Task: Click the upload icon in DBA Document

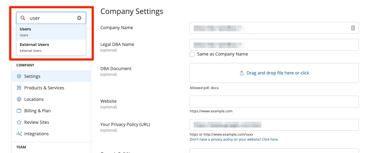Action: (242, 73)
